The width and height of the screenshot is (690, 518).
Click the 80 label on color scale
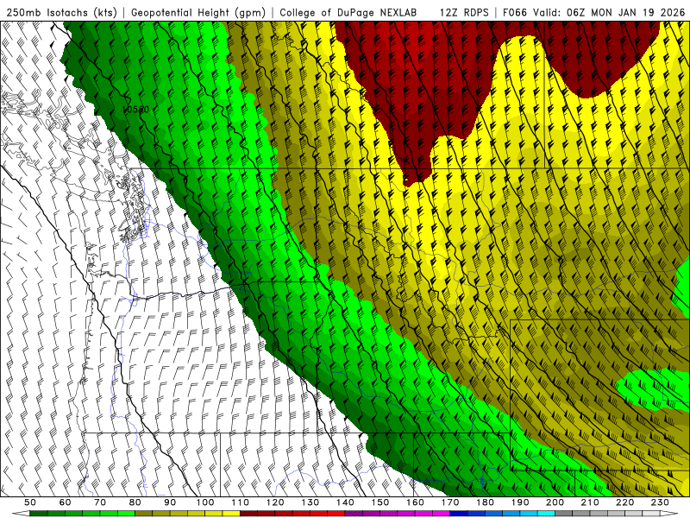pos(135,502)
